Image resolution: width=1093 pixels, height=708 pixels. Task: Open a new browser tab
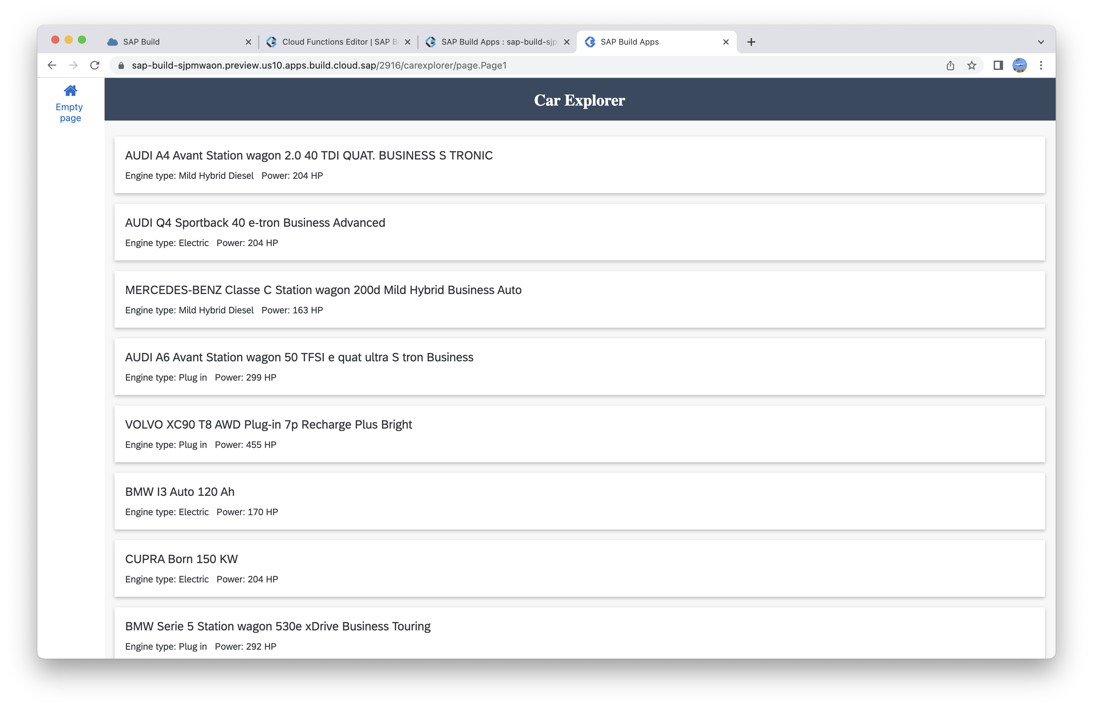coord(751,42)
